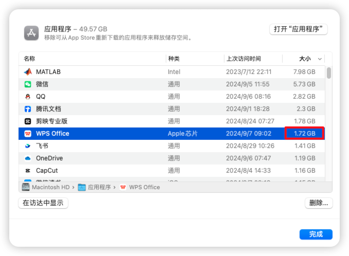Sort by 大小 column header
Image resolution: width=349 pixels, height=256 pixels.
click(x=305, y=59)
